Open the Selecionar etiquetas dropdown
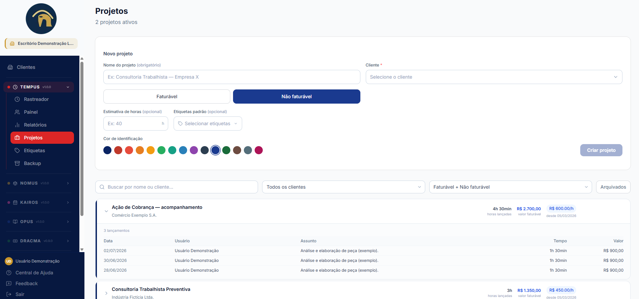Screen dimensions: 639x299 [x=208, y=124]
